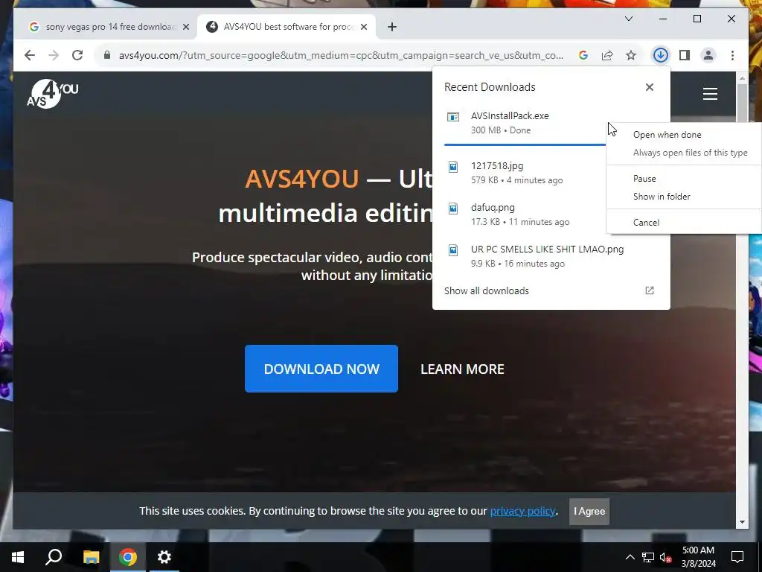Click the scrollbar down arrow
Viewport: 762px width, 572px height.
click(x=742, y=522)
